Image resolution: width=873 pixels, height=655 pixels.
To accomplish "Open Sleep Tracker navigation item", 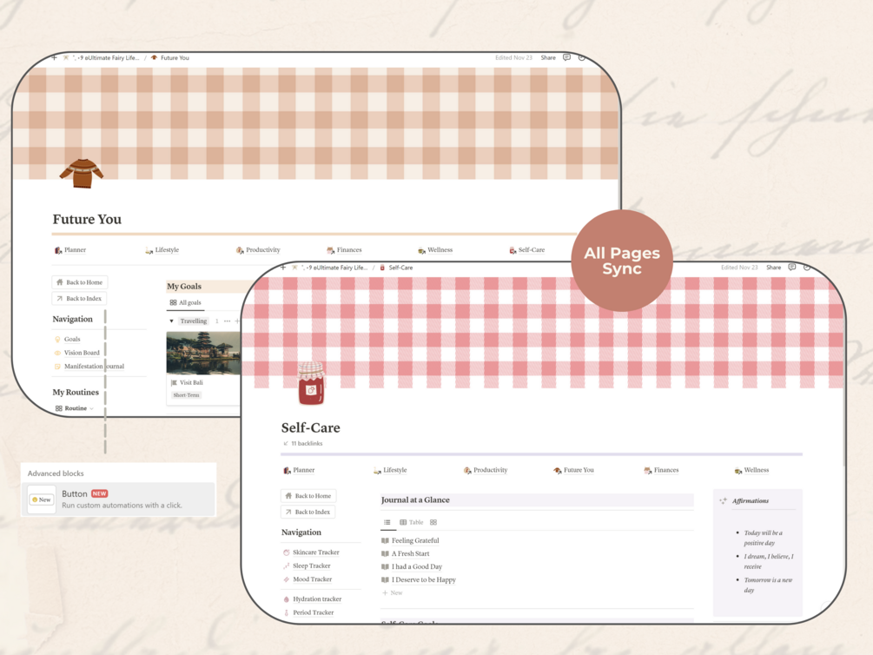I will click(x=307, y=566).
